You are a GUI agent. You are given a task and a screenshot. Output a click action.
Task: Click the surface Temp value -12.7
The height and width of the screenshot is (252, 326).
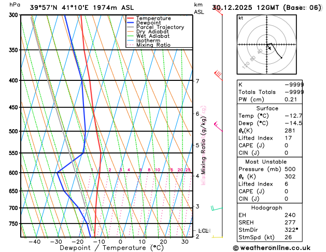tap(293, 116)
